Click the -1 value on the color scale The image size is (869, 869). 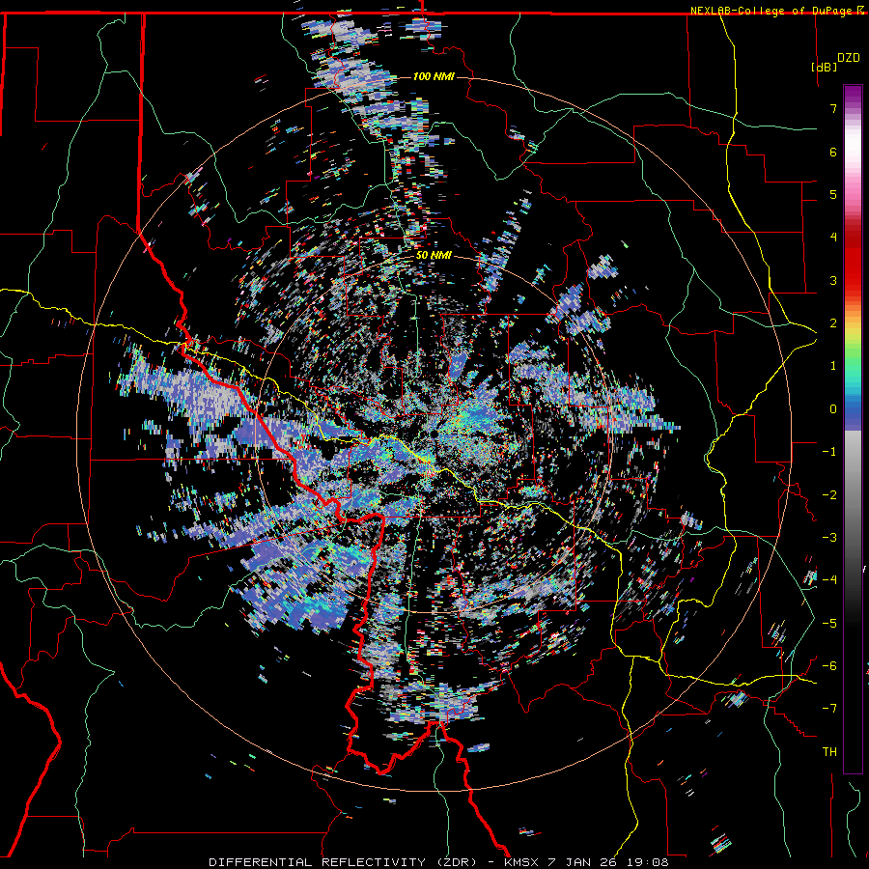[x=829, y=452]
